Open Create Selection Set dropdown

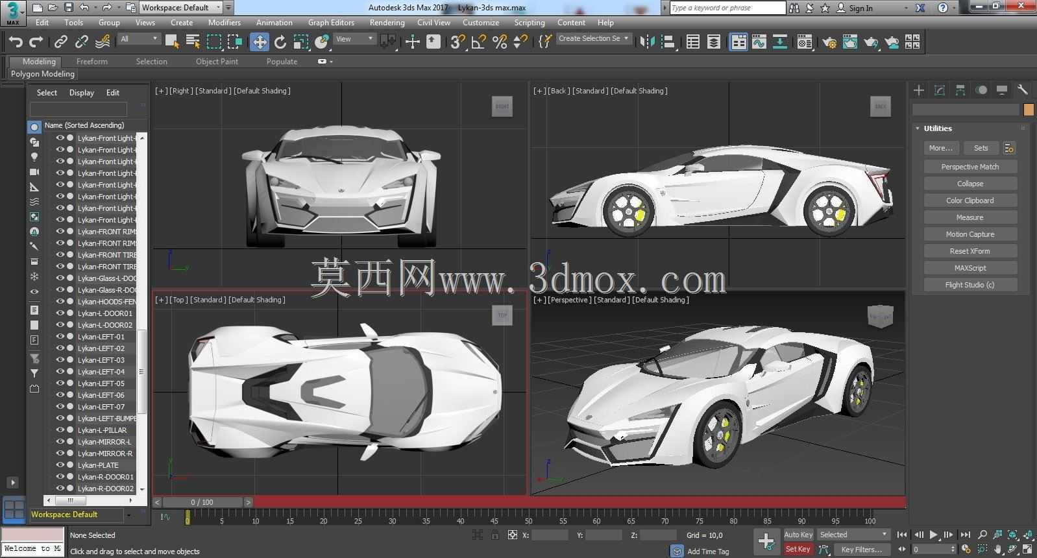[x=594, y=39]
